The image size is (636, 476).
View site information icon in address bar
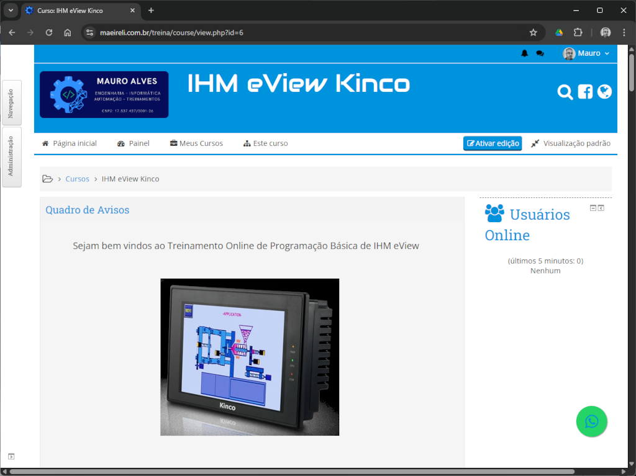(x=89, y=32)
